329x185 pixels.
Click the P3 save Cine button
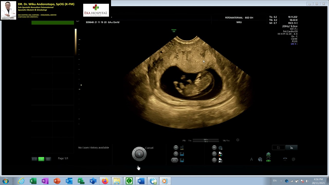[176, 154]
